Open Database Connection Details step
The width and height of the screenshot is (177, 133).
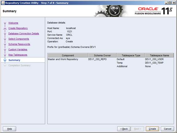[x=24, y=34]
